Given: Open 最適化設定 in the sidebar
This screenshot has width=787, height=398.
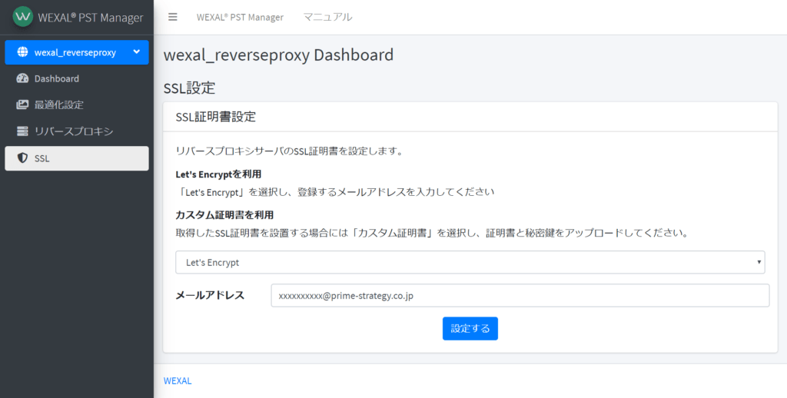Looking at the screenshot, I should [x=77, y=105].
